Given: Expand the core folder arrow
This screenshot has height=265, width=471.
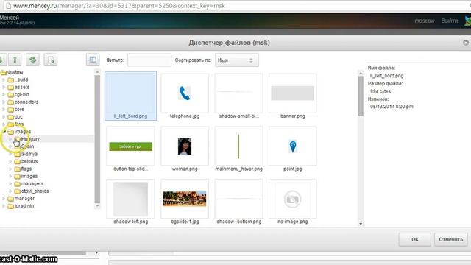Looking at the screenshot, I should pyautogui.click(x=4, y=110).
